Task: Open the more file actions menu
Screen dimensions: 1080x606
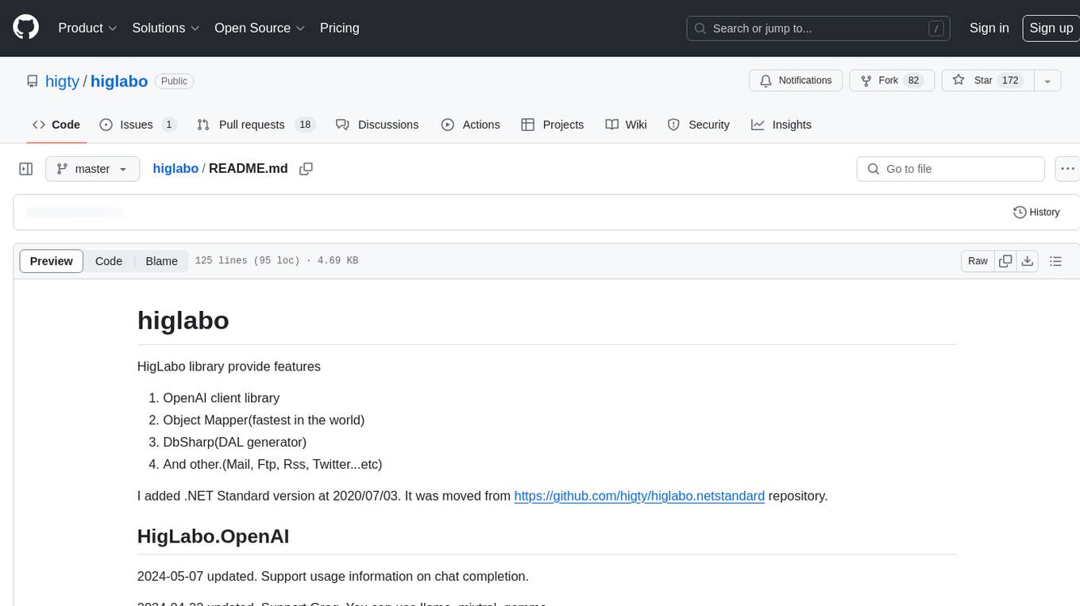Action: pyautogui.click(x=1067, y=169)
